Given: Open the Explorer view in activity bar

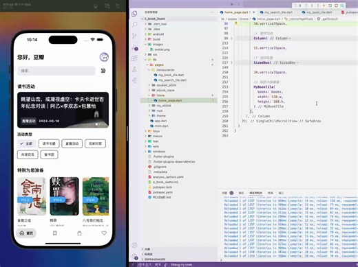Looking at the screenshot, I should [x=134, y=14].
